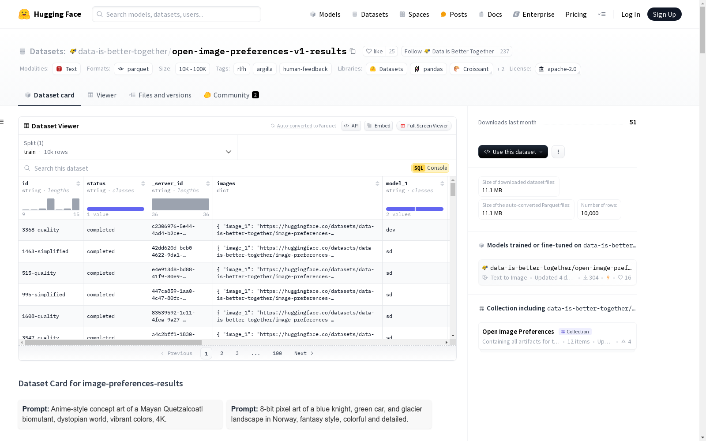Viewport: 706px width, 441px height.
Task: Click the apache-2.0 license tag
Action: tap(558, 69)
